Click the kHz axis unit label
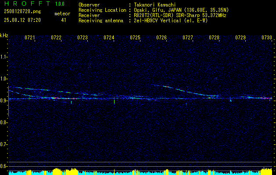The height and width of the screenshot is (175, 276). click(x=4, y=35)
